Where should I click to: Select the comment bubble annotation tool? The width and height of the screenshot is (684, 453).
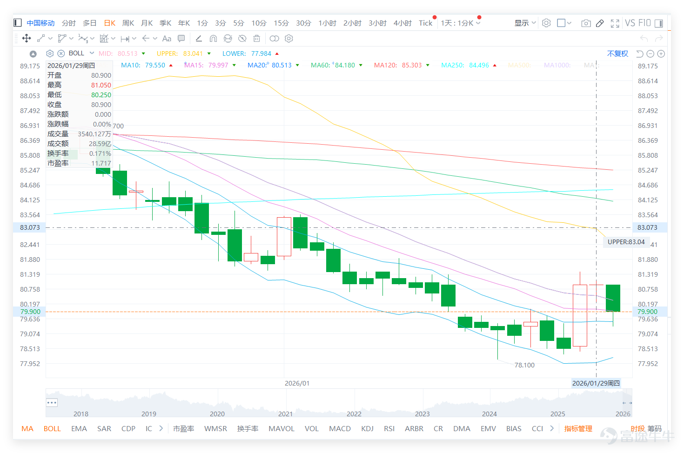pyautogui.click(x=181, y=39)
